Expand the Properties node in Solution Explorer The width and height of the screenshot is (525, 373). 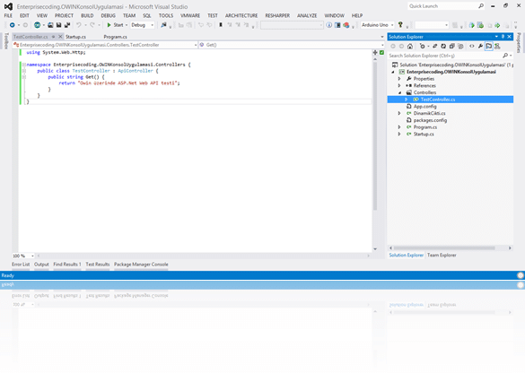(x=399, y=79)
